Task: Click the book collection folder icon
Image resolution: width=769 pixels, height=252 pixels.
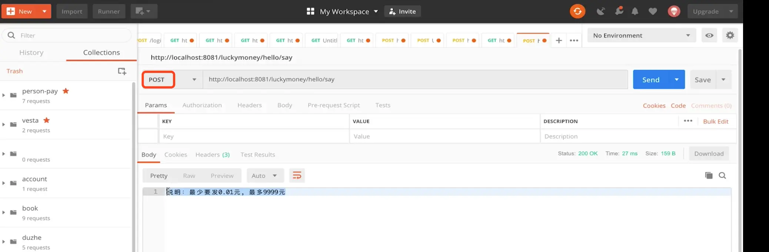Action: click(13, 212)
